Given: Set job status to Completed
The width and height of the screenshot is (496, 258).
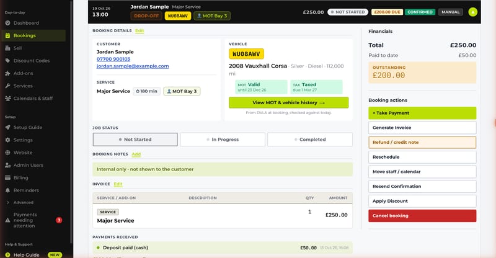Looking at the screenshot, I should pyautogui.click(x=309, y=140).
